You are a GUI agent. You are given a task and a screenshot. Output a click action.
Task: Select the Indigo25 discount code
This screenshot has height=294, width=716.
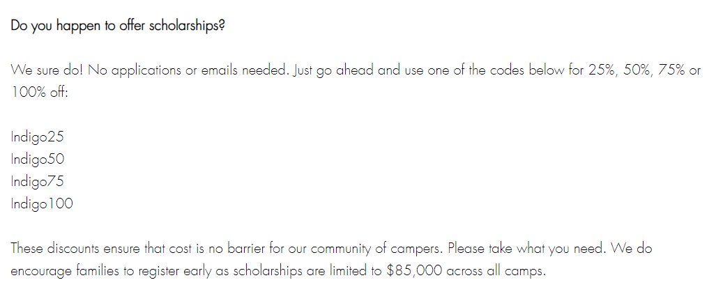tap(38, 137)
